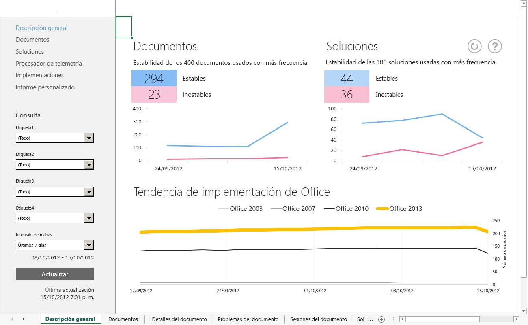528x325 pixels.
Task: Open Detalles del documento sheet tab
Action: coord(179,319)
